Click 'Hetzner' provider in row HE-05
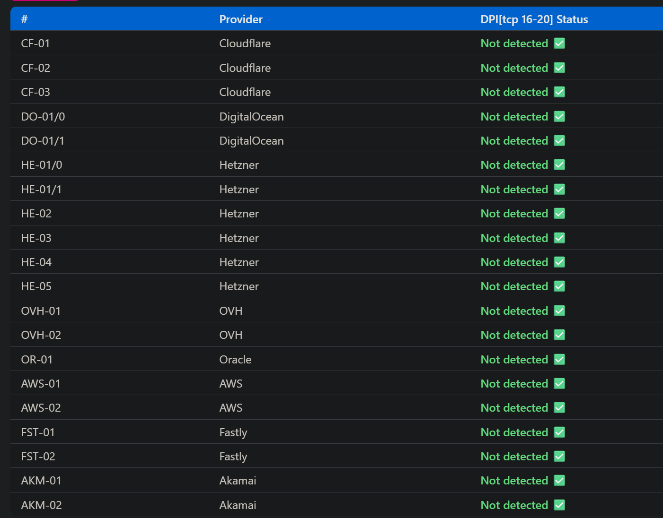The height and width of the screenshot is (518, 663). click(x=239, y=286)
